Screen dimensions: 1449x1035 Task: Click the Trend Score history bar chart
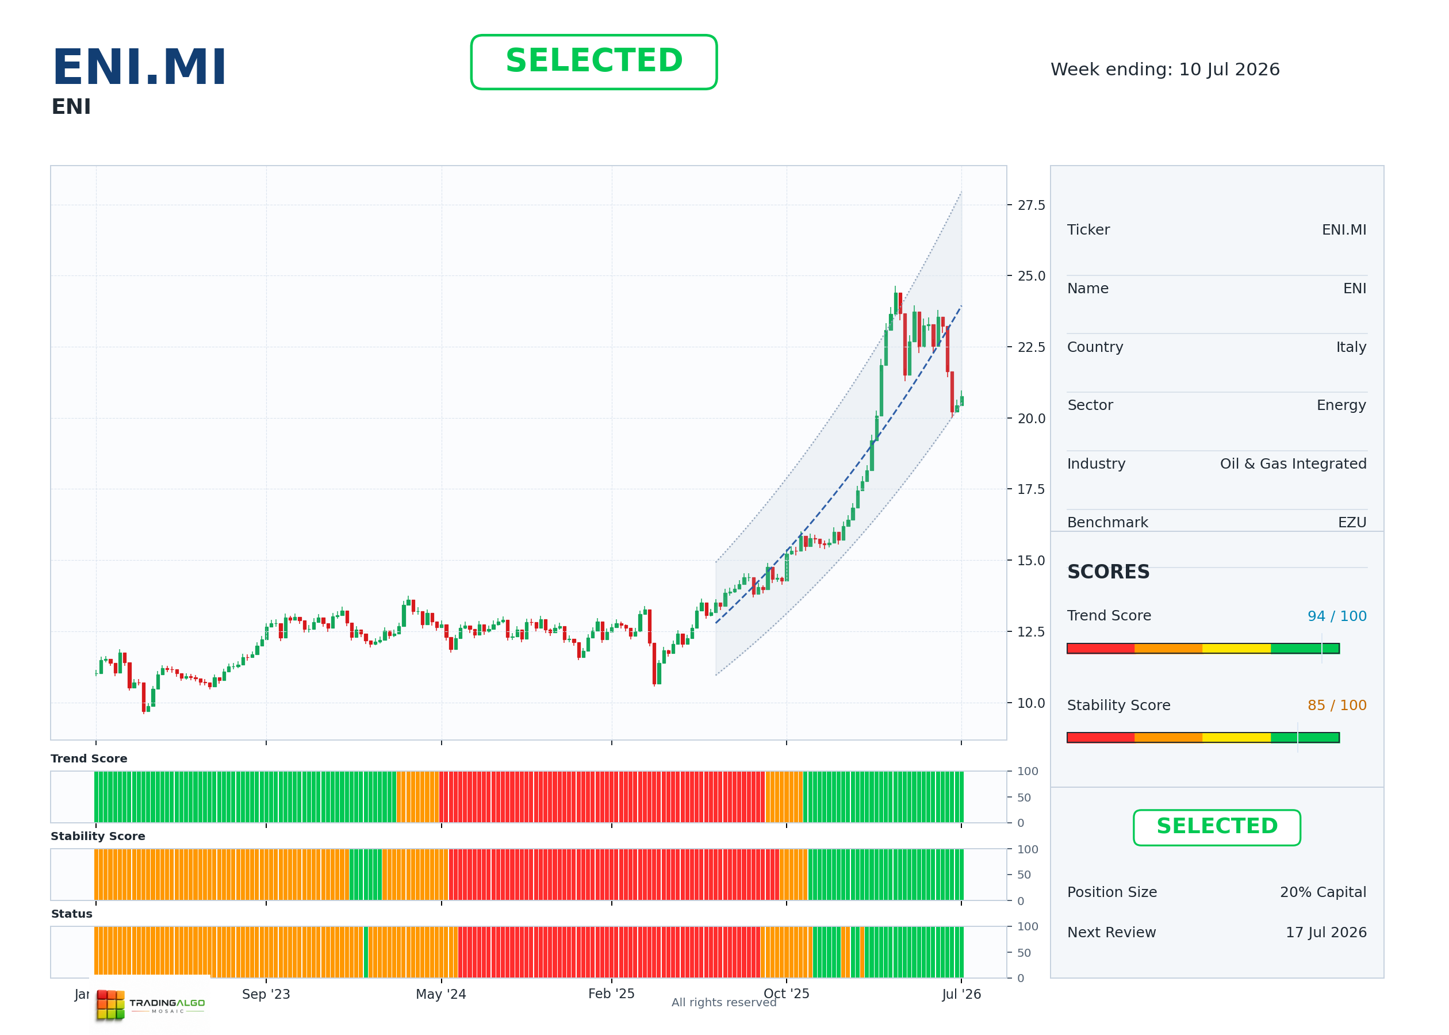tap(529, 796)
